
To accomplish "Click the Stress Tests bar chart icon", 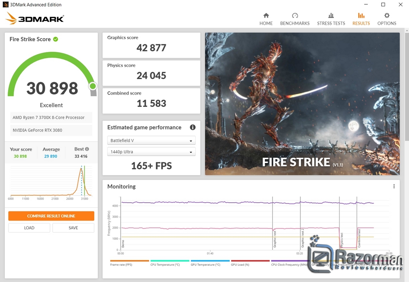I will (x=331, y=16).
